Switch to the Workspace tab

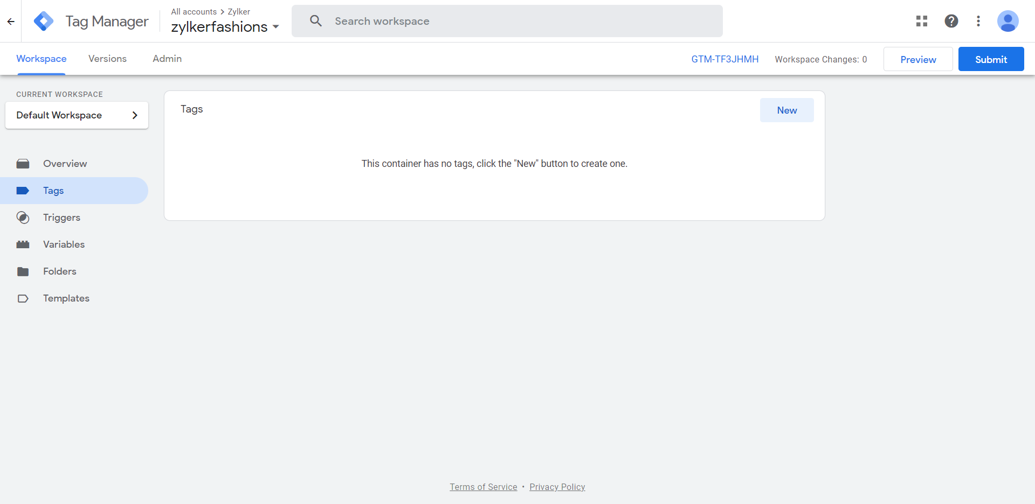(x=42, y=59)
